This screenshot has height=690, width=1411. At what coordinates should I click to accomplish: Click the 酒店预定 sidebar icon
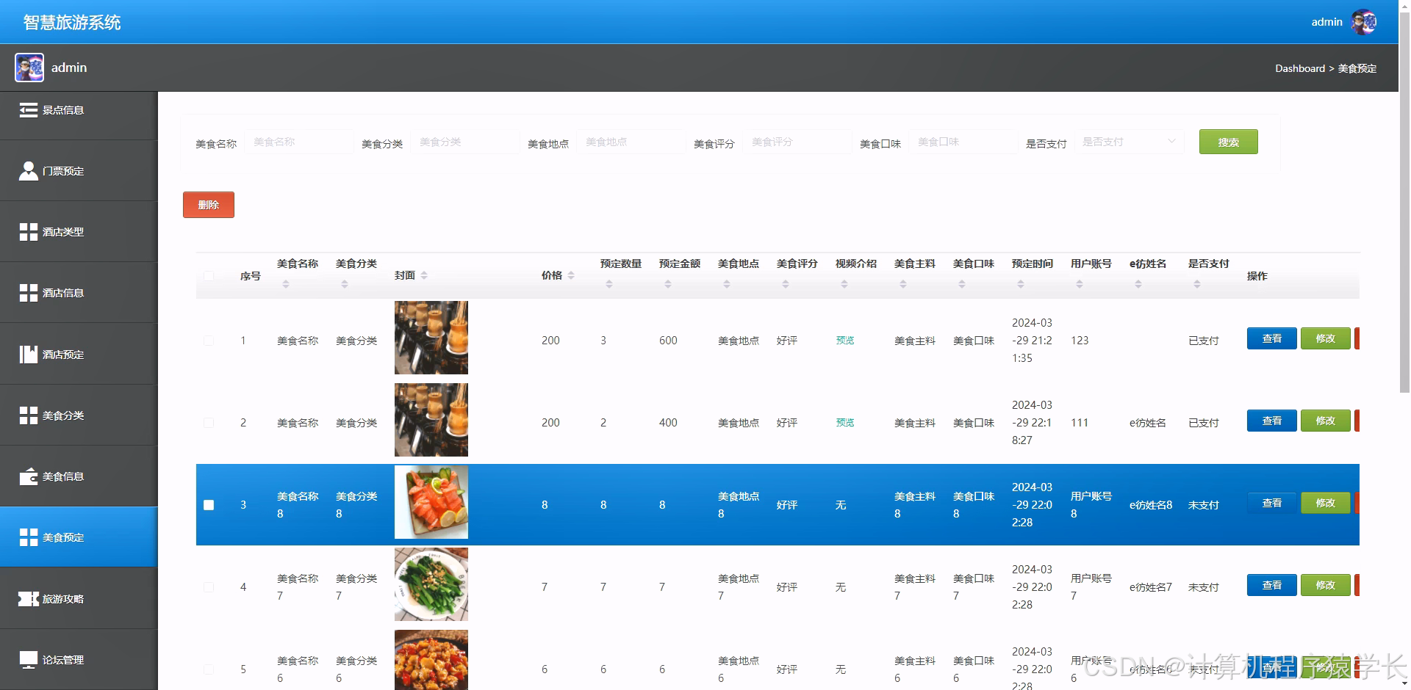pyautogui.click(x=28, y=355)
